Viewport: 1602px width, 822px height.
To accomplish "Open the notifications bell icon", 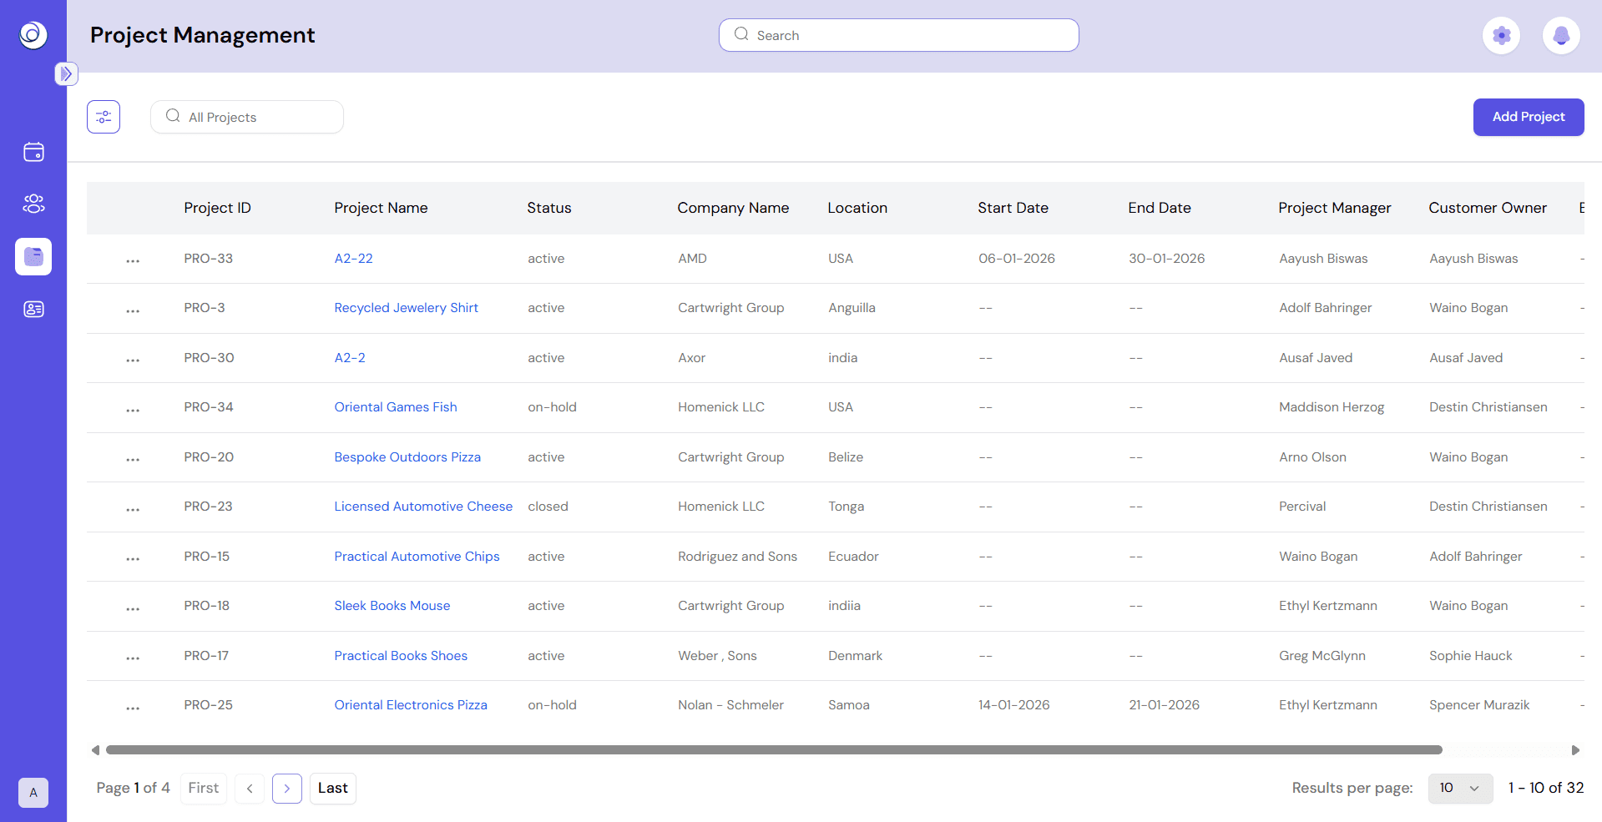I will [1561, 35].
